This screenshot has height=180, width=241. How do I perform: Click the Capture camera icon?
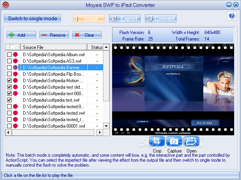click(174, 141)
